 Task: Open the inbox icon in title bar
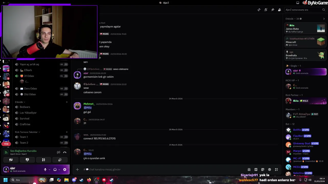click(x=298, y=3)
